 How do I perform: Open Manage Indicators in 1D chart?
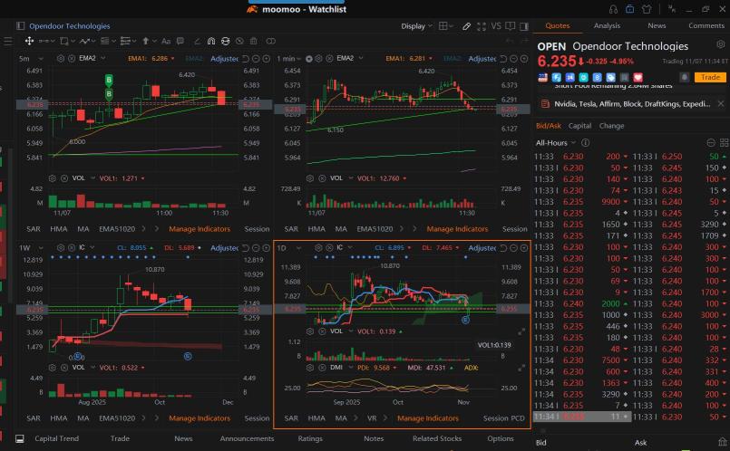[x=427, y=418]
